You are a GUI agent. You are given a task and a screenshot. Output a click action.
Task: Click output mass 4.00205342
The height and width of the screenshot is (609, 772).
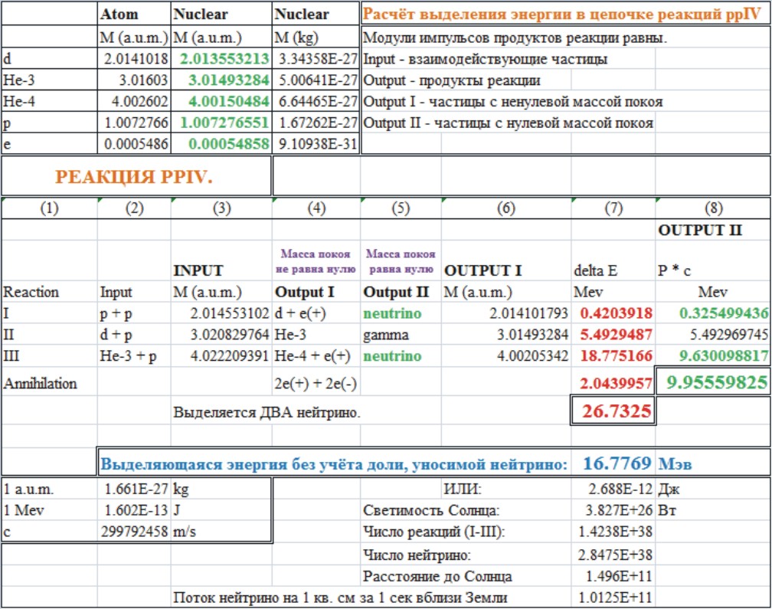tap(506, 356)
